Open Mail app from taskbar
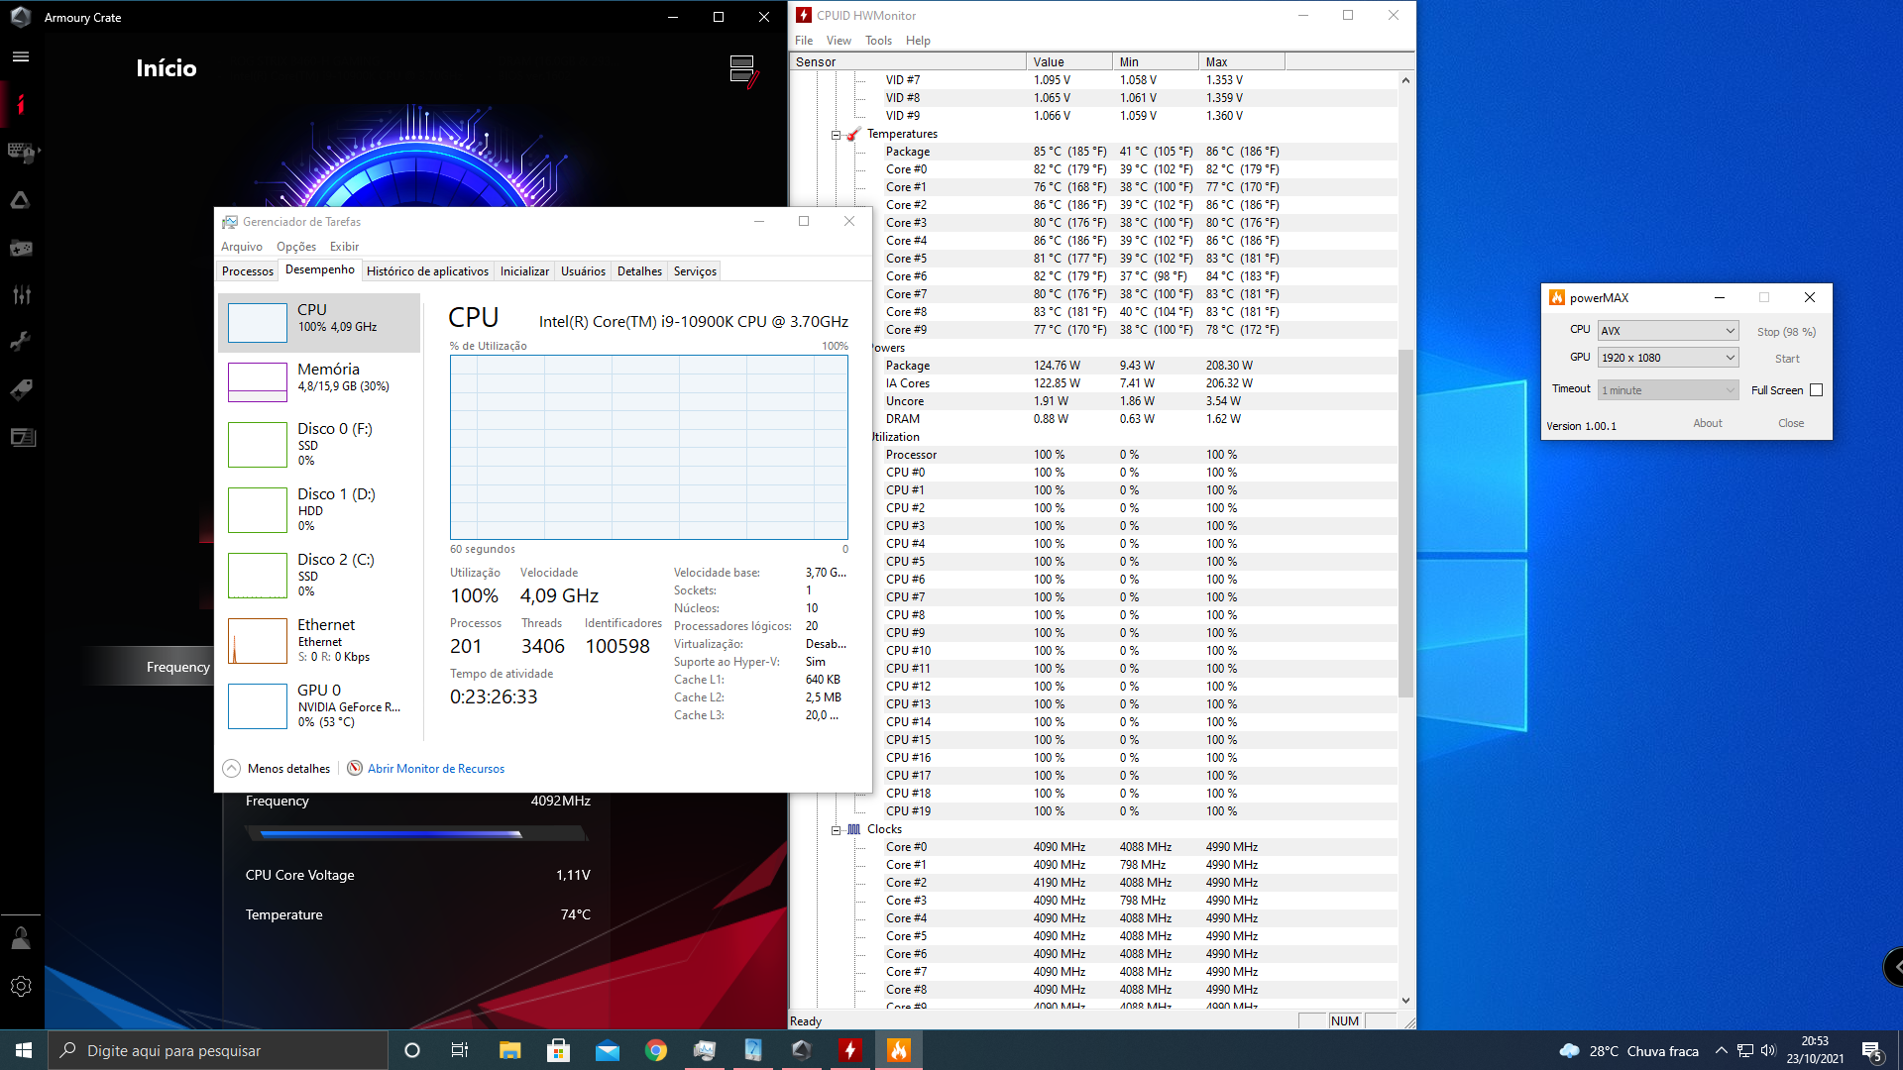This screenshot has width=1903, height=1070. (608, 1050)
